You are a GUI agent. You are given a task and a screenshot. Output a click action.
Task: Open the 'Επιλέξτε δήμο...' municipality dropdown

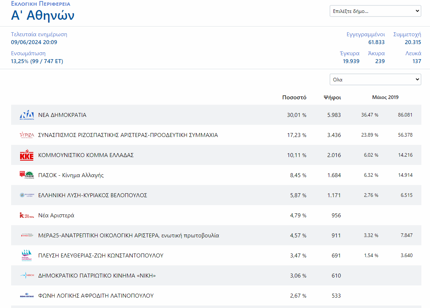click(375, 11)
